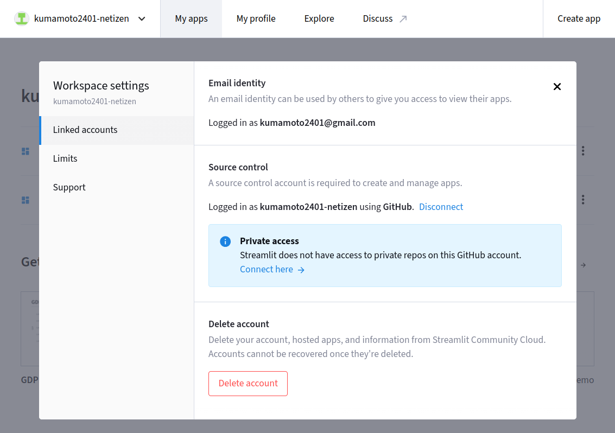
Task: Click the GDP template thumbnail
Action: click(x=30, y=329)
